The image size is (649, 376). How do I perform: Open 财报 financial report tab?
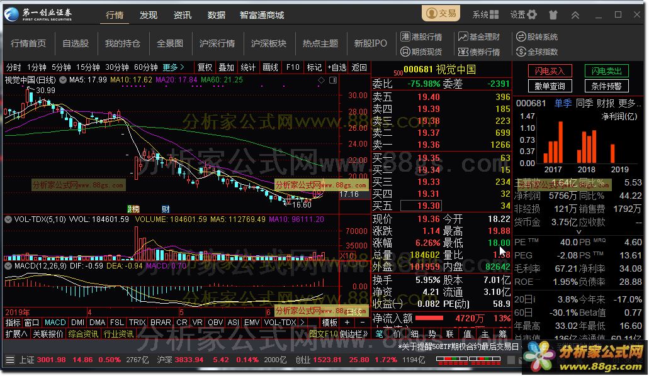(606, 103)
